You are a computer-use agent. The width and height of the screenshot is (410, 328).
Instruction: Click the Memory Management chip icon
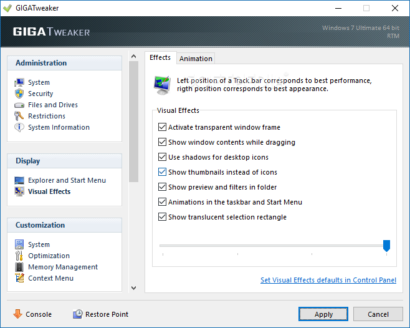(x=19, y=267)
